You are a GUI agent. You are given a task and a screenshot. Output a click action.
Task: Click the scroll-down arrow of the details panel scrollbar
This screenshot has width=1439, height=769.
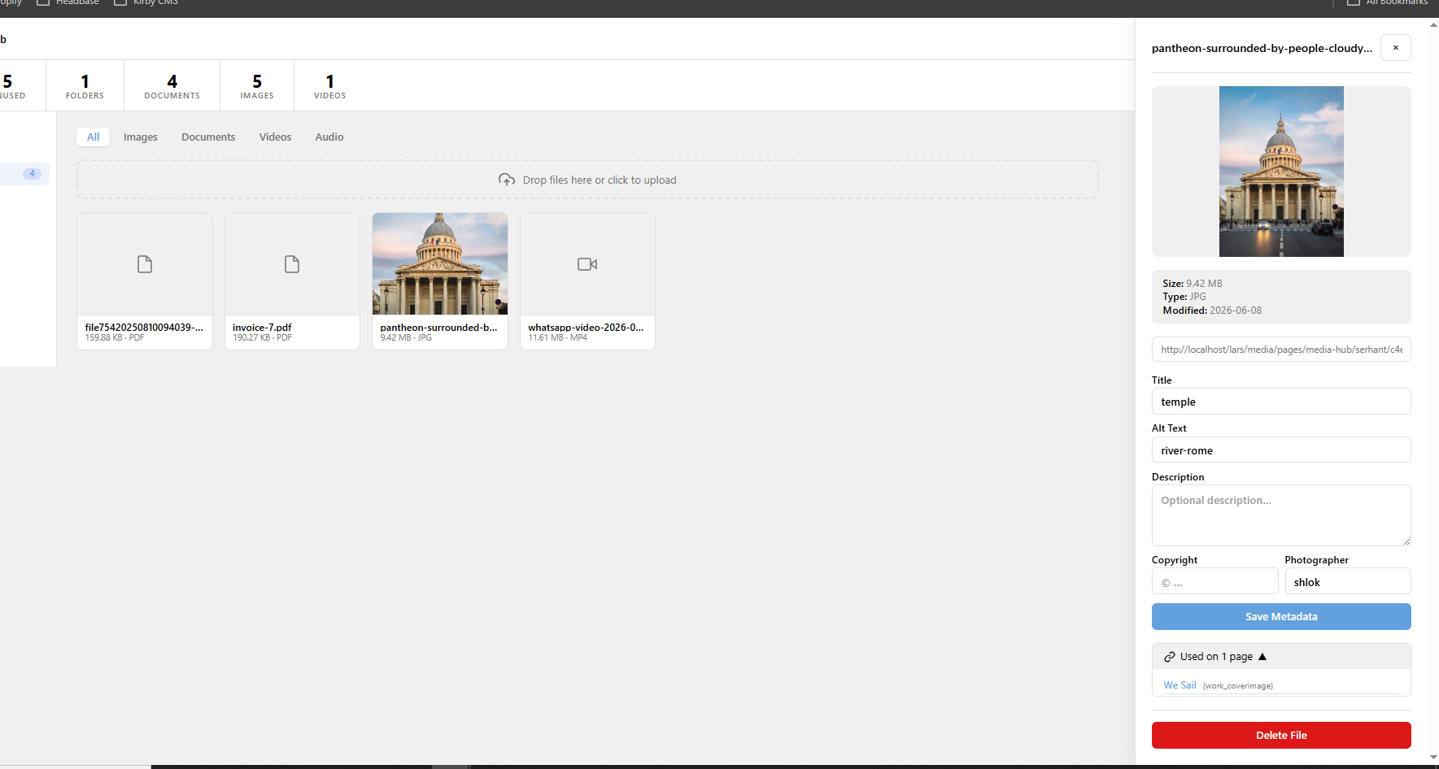pyautogui.click(x=1433, y=758)
